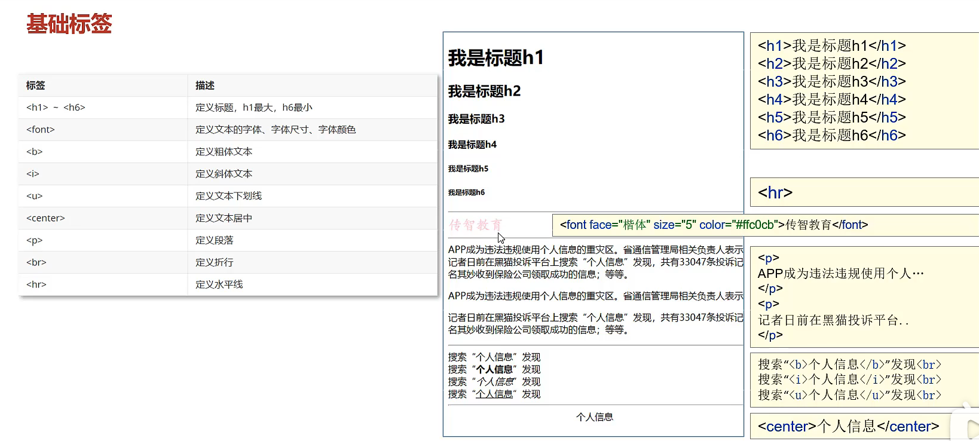979x441 pixels.
Task: Click the bold "个人信息" search result line
Action: coord(494,369)
